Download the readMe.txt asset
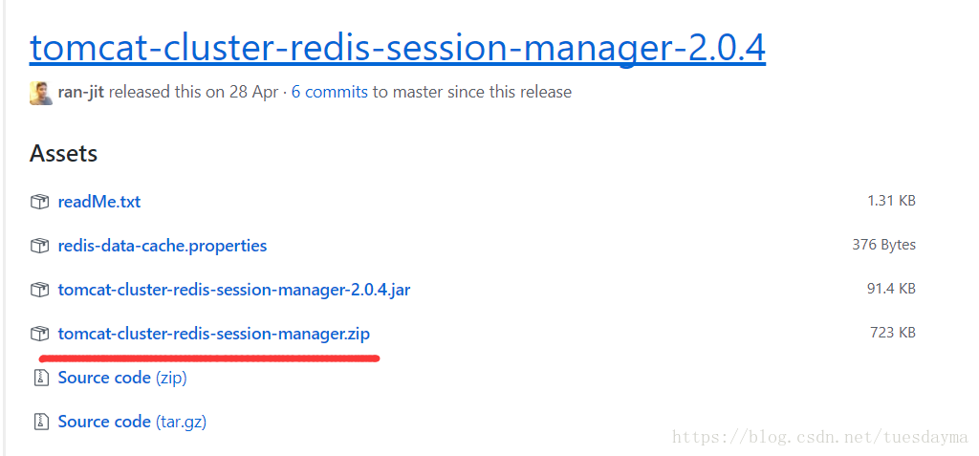Screen dimensions: 979x456 [99, 202]
